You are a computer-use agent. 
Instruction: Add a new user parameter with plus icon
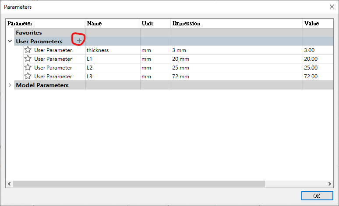tap(79, 41)
